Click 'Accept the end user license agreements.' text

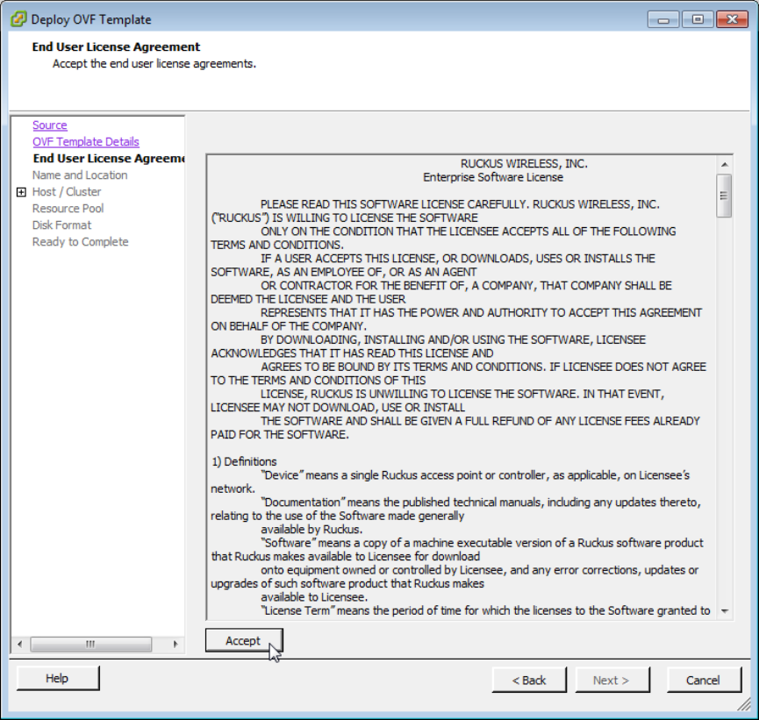[154, 64]
